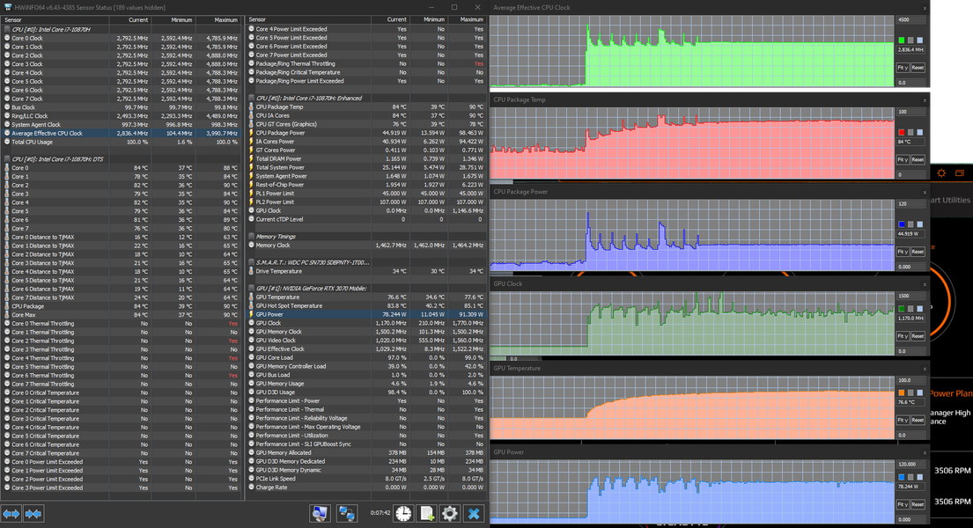
Task: Click the blue X close sensors icon
Action: tap(474, 513)
